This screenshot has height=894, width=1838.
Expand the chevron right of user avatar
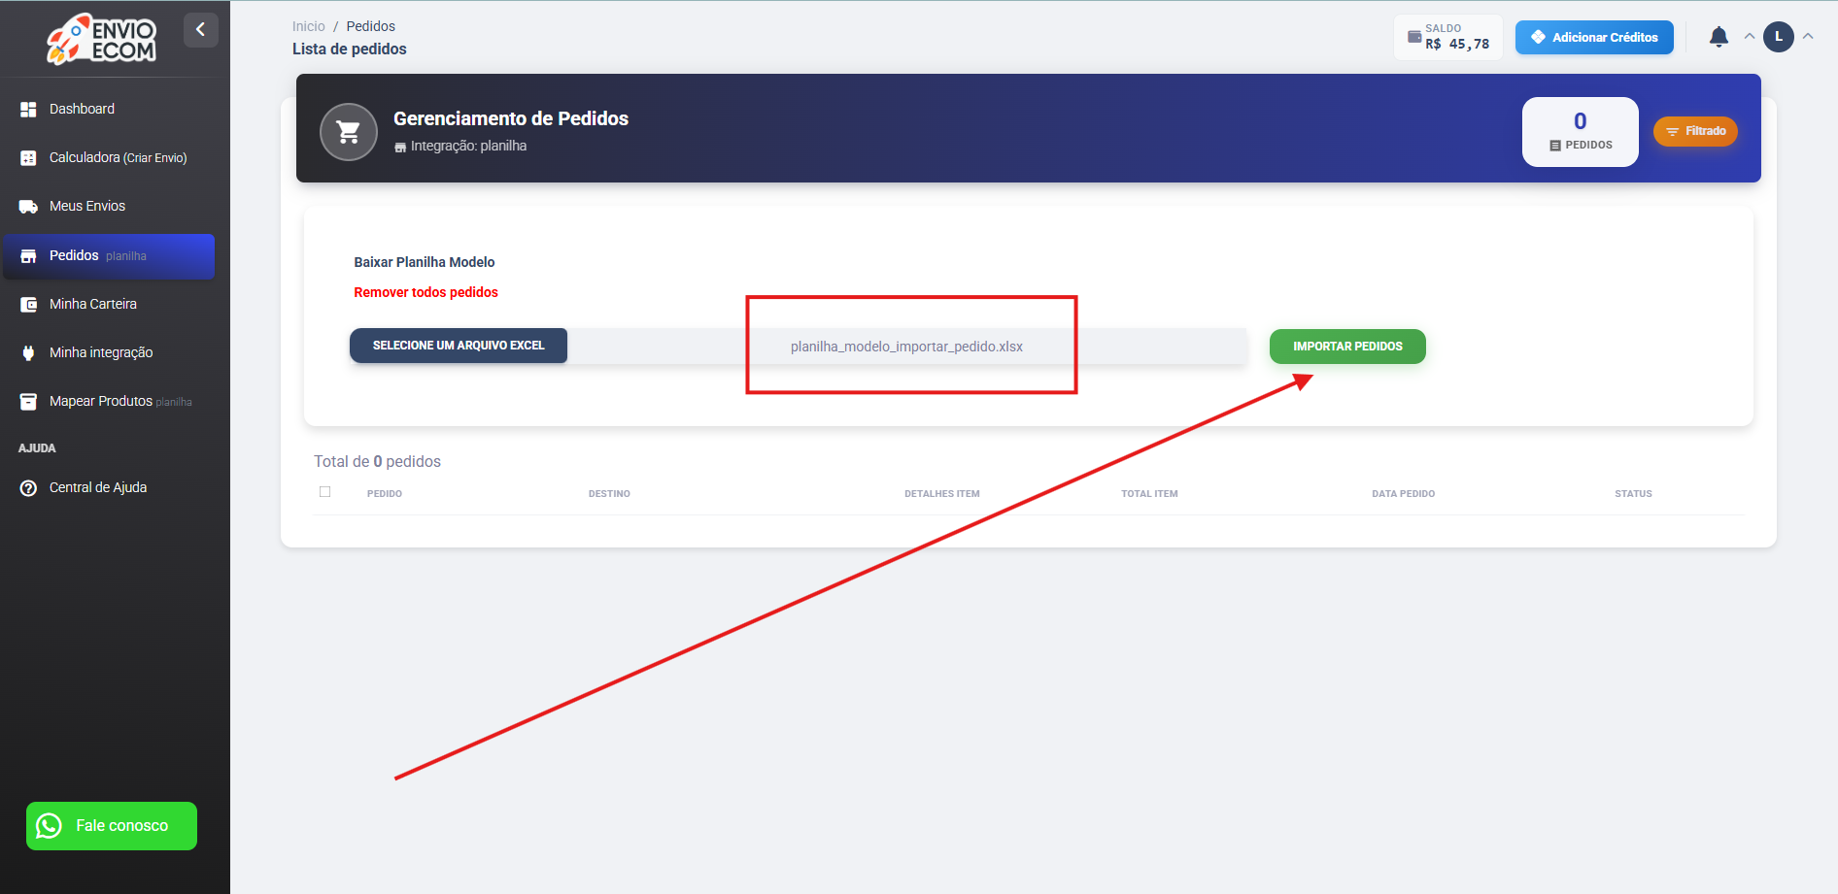(1808, 37)
